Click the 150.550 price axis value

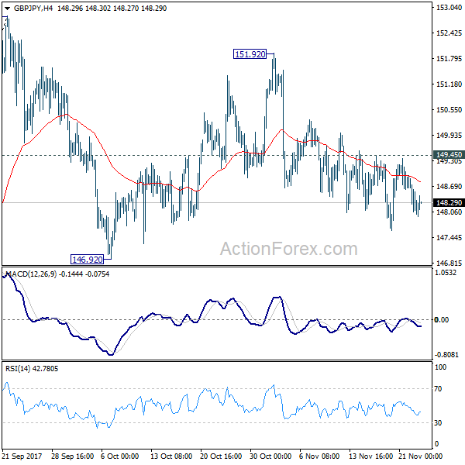449,110
